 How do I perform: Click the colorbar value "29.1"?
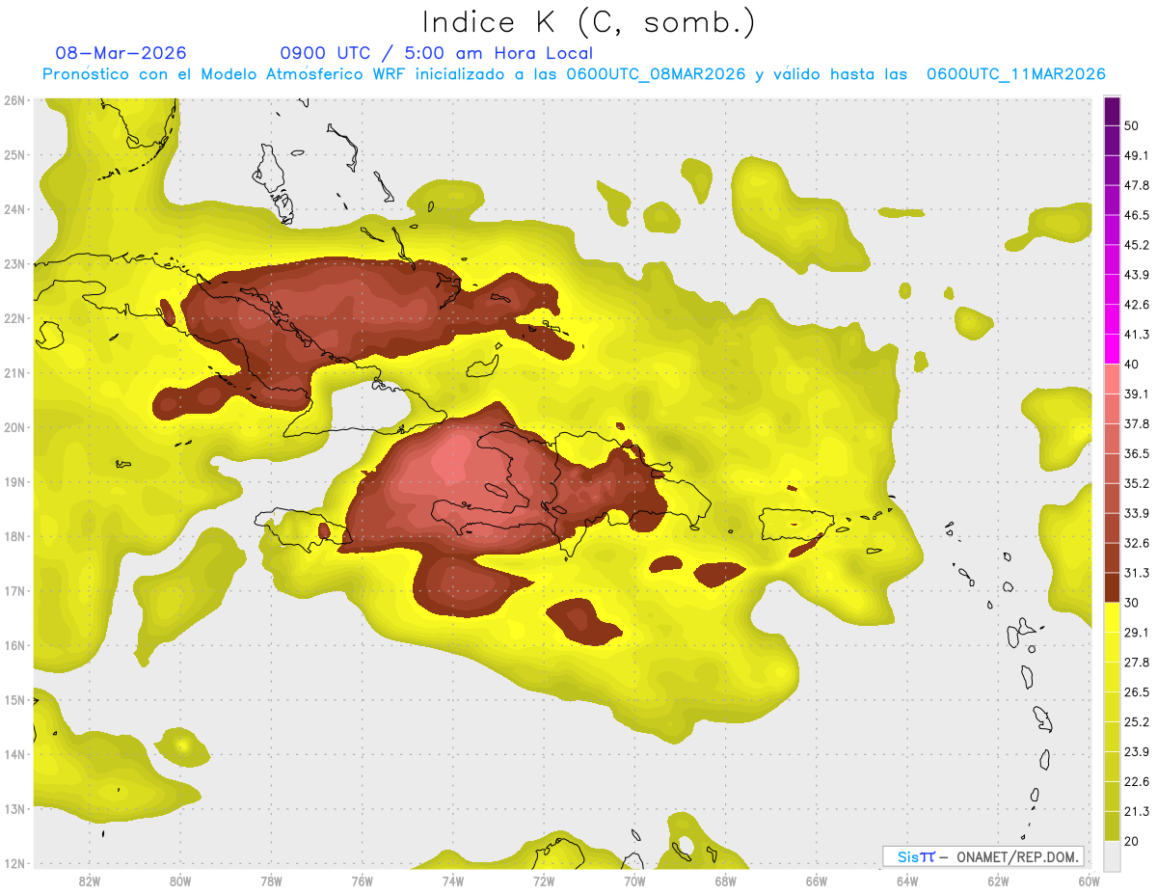[1137, 633]
